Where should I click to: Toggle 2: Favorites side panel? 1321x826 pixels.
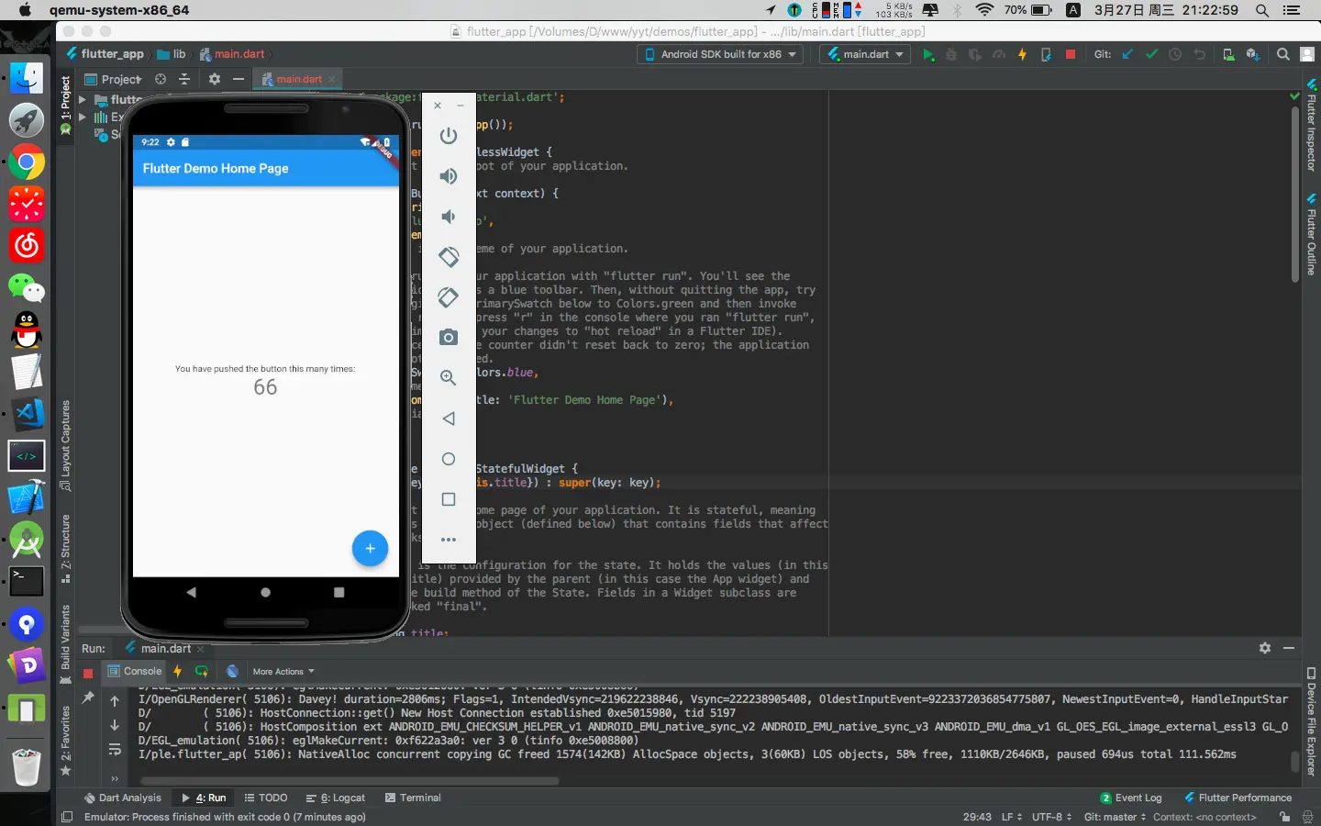65,740
